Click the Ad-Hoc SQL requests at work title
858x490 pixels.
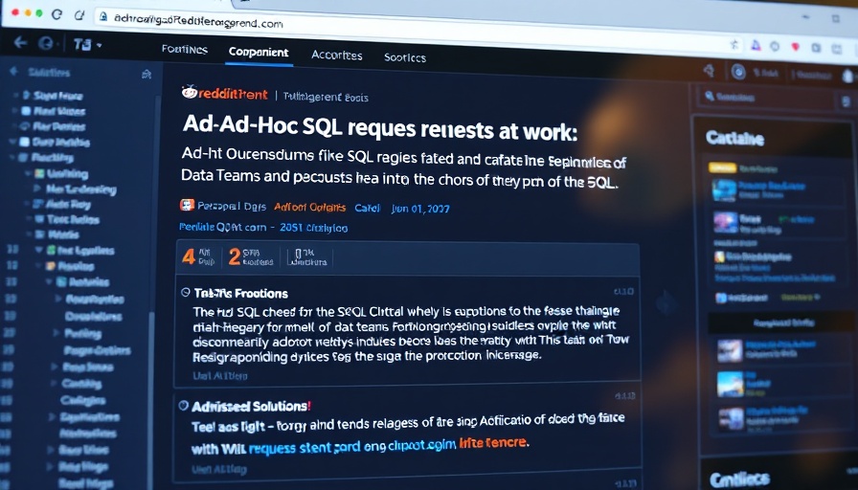tap(380, 127)
